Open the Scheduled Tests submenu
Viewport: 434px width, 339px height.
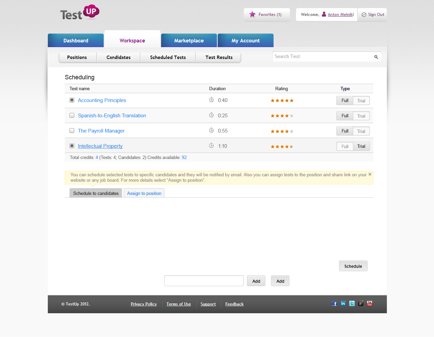[x=168, y=57]
